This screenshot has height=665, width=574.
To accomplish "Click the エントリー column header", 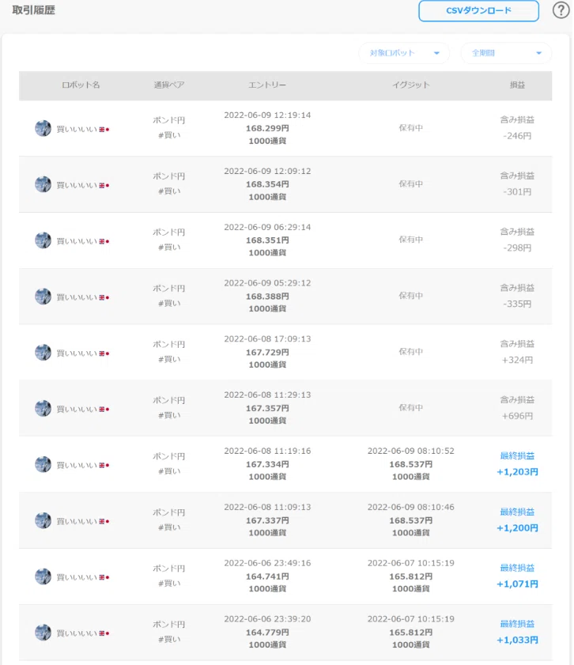I will tap(267, 85).
